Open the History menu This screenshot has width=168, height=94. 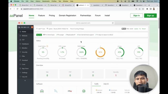pyautogui.click(x=38, y=1)
